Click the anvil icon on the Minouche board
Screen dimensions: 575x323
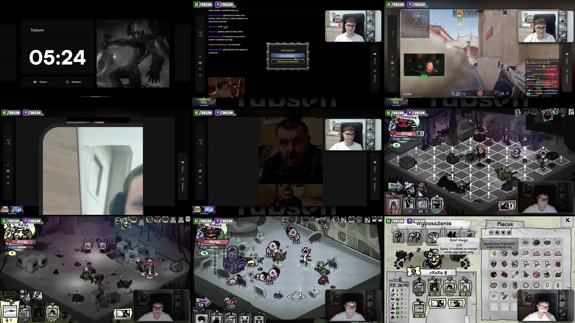click(438, 204)
